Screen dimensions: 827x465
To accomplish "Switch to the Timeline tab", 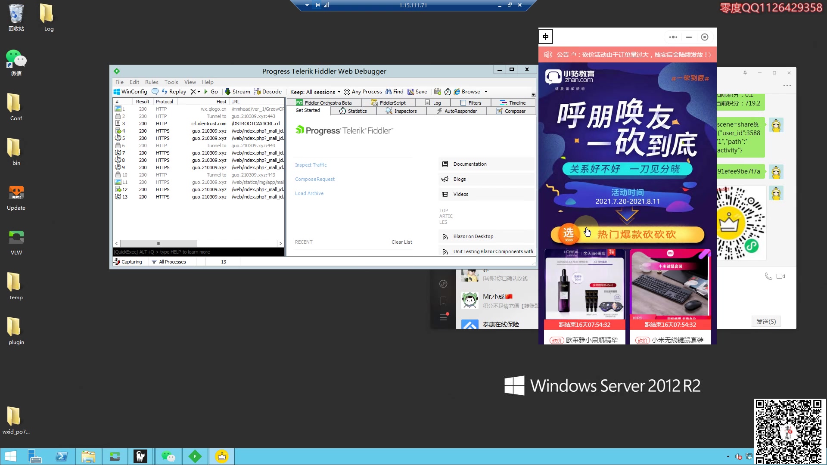I will (x=513, y=102).
